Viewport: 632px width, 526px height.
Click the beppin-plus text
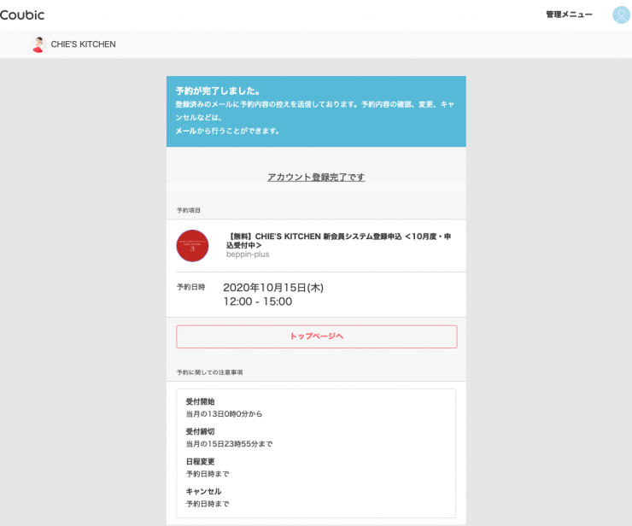[248, 254]
